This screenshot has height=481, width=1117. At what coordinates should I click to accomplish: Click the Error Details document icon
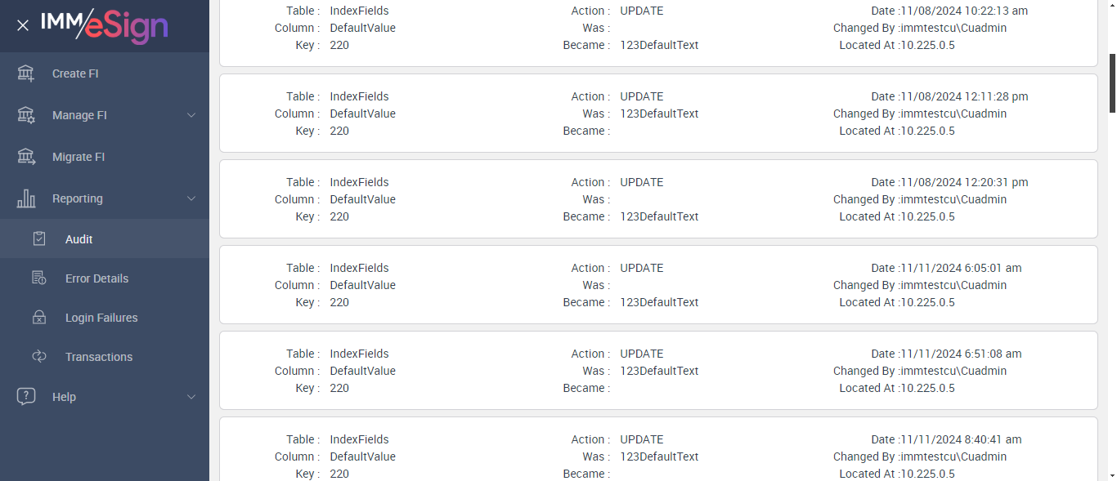click(x=39, y=278)
